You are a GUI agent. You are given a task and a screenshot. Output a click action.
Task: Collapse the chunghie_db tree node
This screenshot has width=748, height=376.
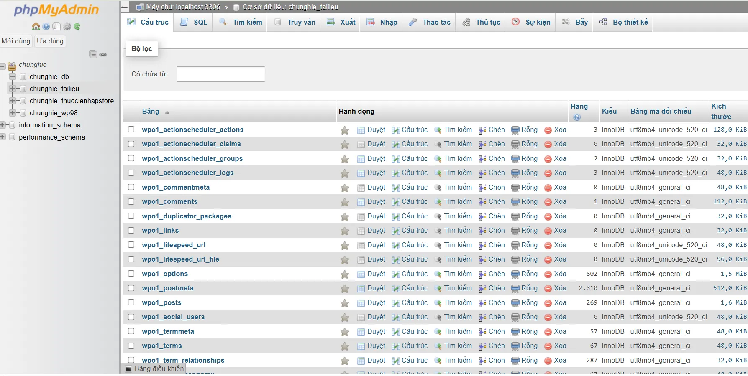tap(13, 76)
